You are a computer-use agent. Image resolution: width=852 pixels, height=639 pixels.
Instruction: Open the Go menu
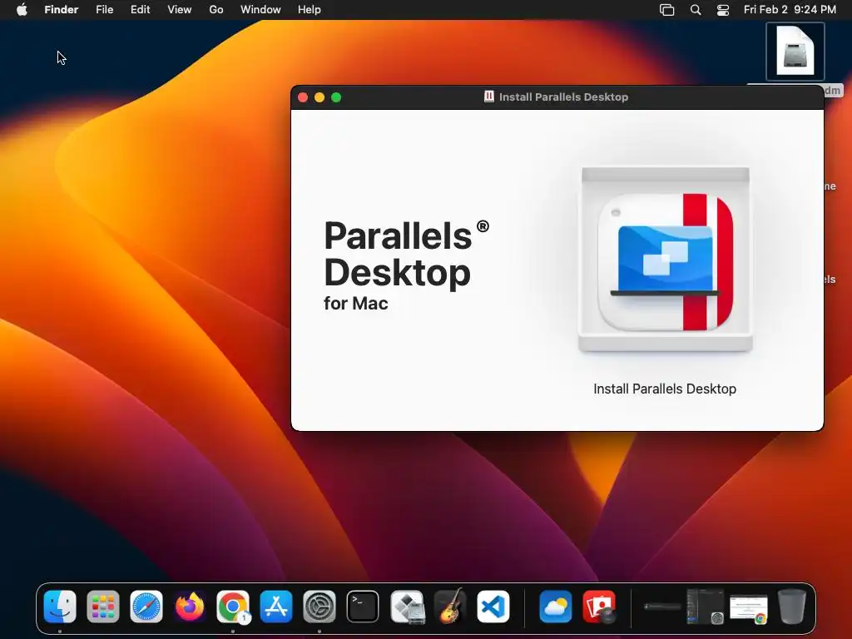(x=216, y=10)
